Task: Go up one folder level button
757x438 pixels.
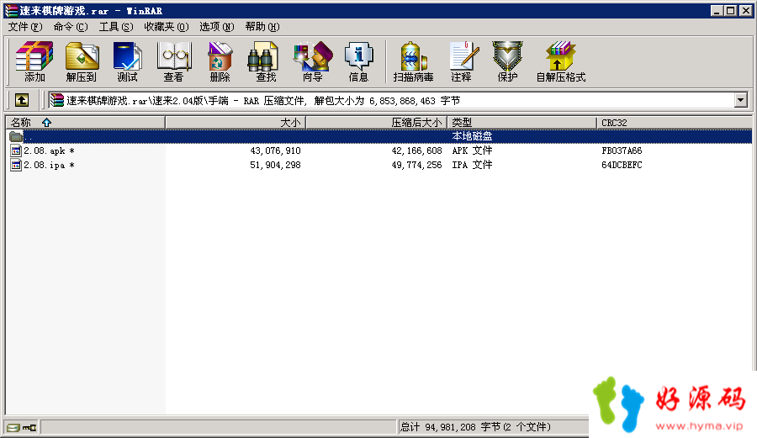Action: (x=21, y=100)
